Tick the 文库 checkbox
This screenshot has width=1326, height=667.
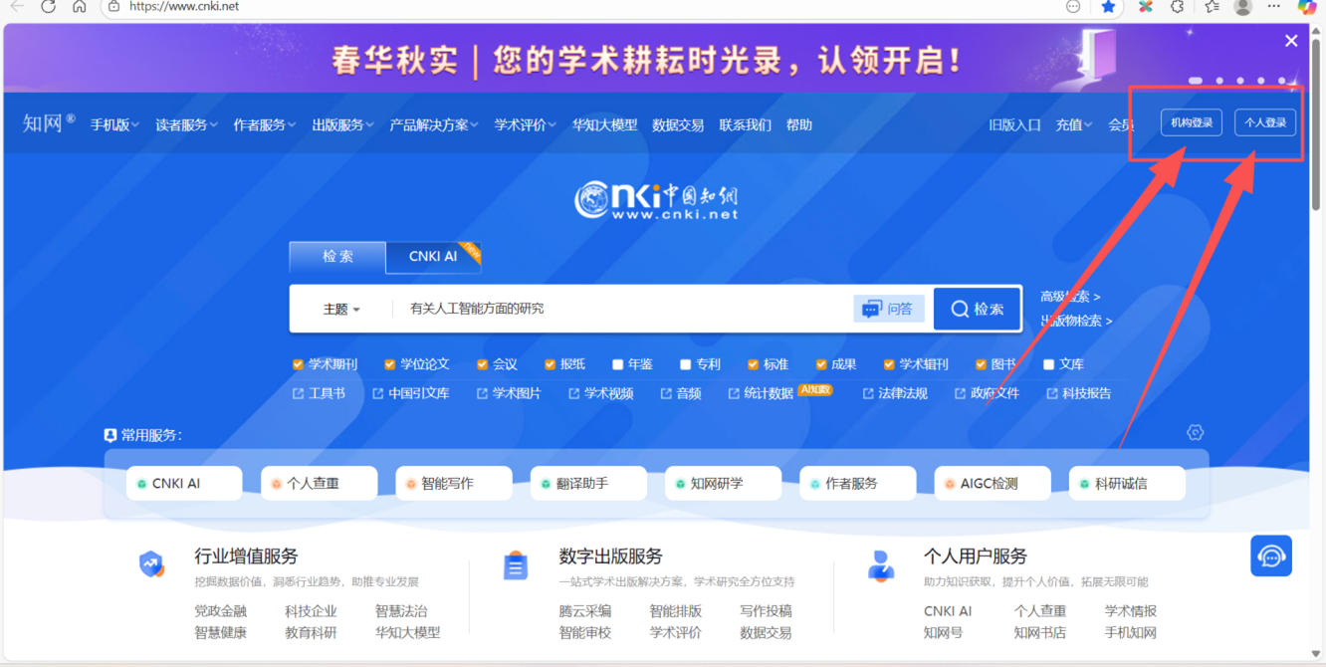[x=1048, y=364]
